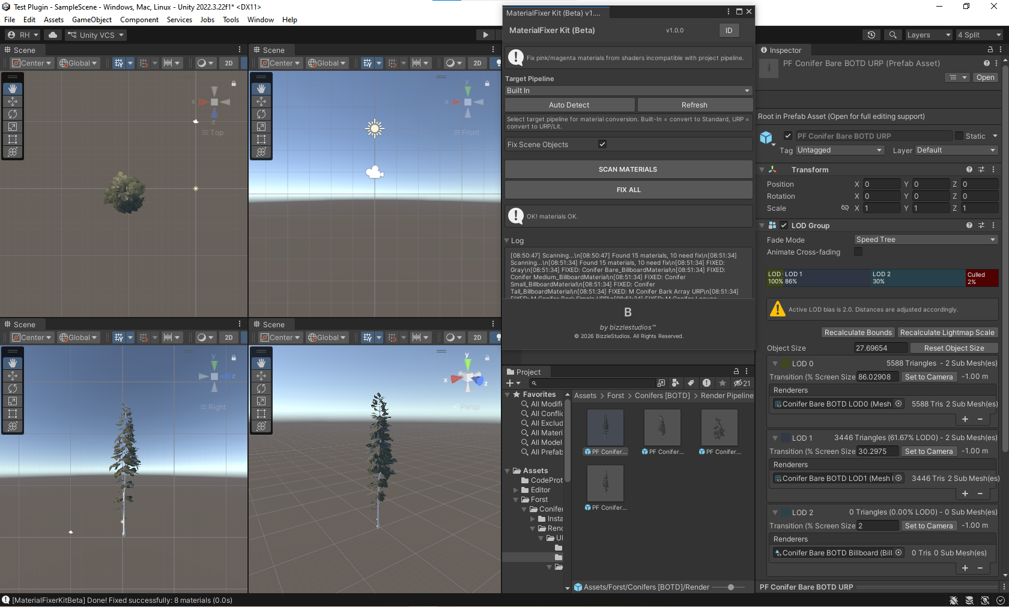Open the LOD Group help icon
The height and width of the screenshot is (607, 1009).
click(x=969, y=226)
